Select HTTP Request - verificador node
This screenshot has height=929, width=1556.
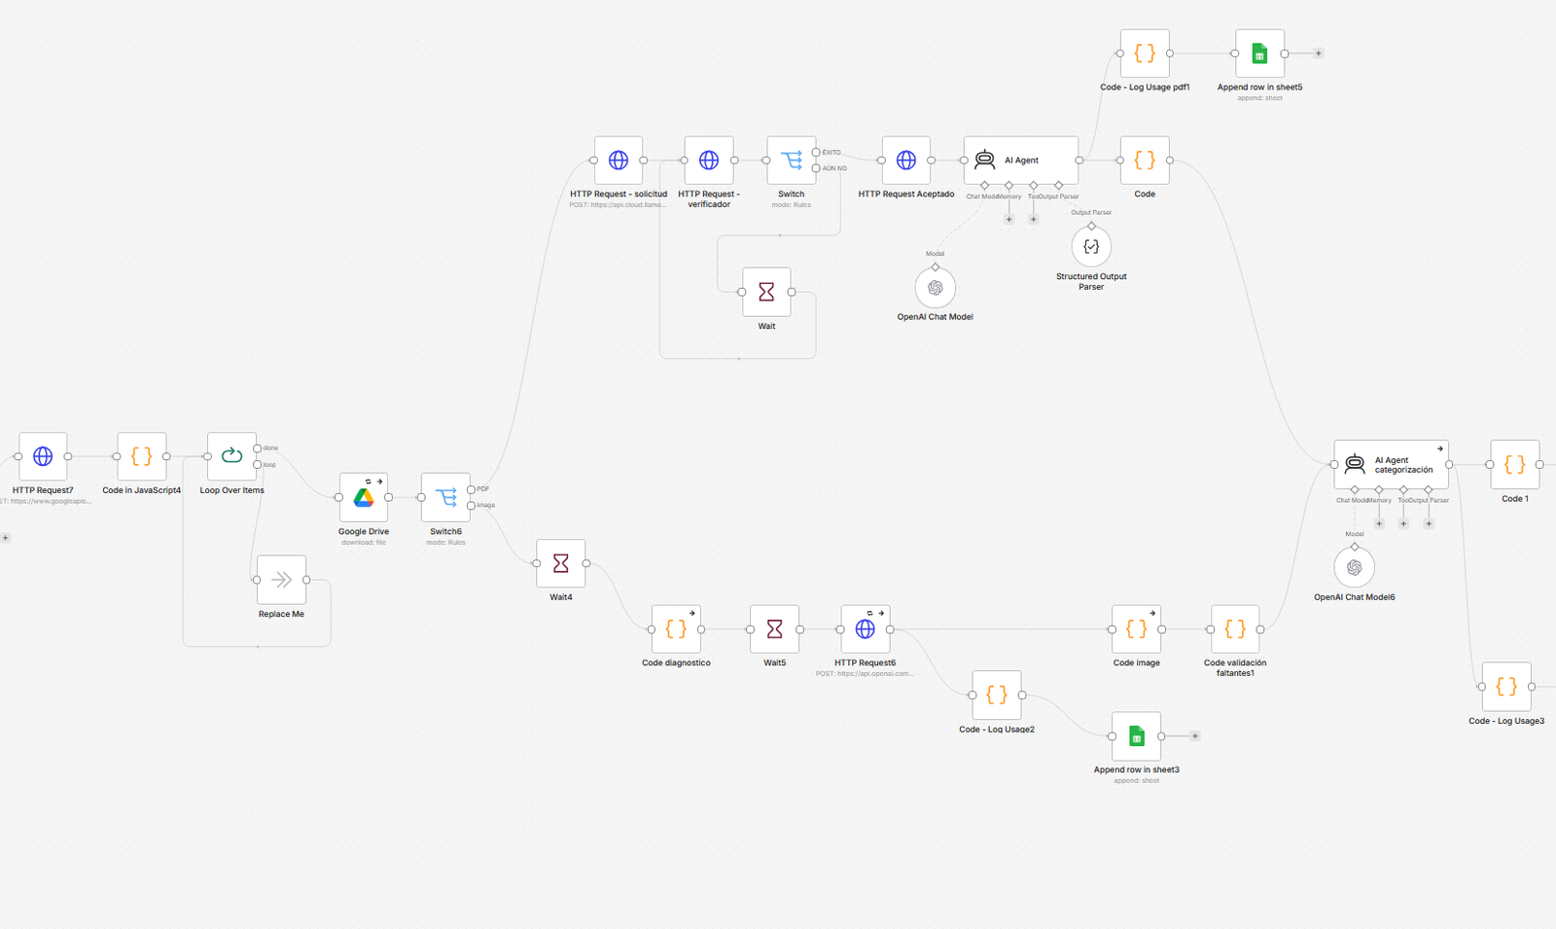click(709, 161)
